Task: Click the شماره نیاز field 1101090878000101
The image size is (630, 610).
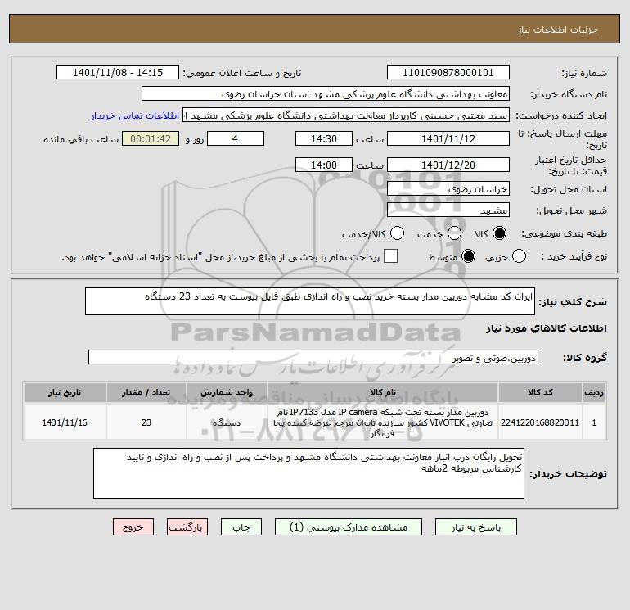Action: point(448,72)
